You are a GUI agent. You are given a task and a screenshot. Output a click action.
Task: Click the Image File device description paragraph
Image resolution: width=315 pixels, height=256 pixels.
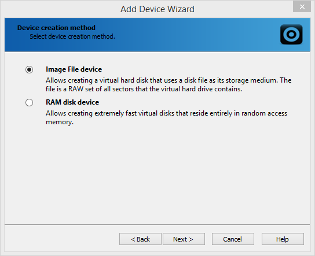click(x=169, y=84)
